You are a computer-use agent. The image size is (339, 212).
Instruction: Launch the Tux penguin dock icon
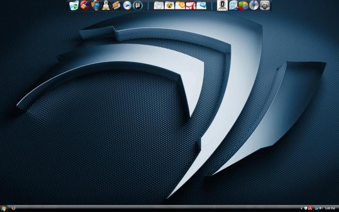106,5
